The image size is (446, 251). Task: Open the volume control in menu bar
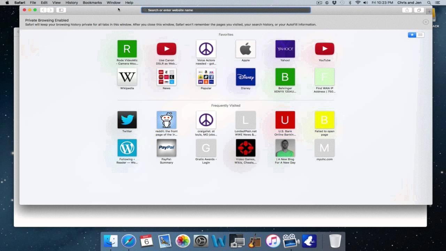(x=365, y=2)
